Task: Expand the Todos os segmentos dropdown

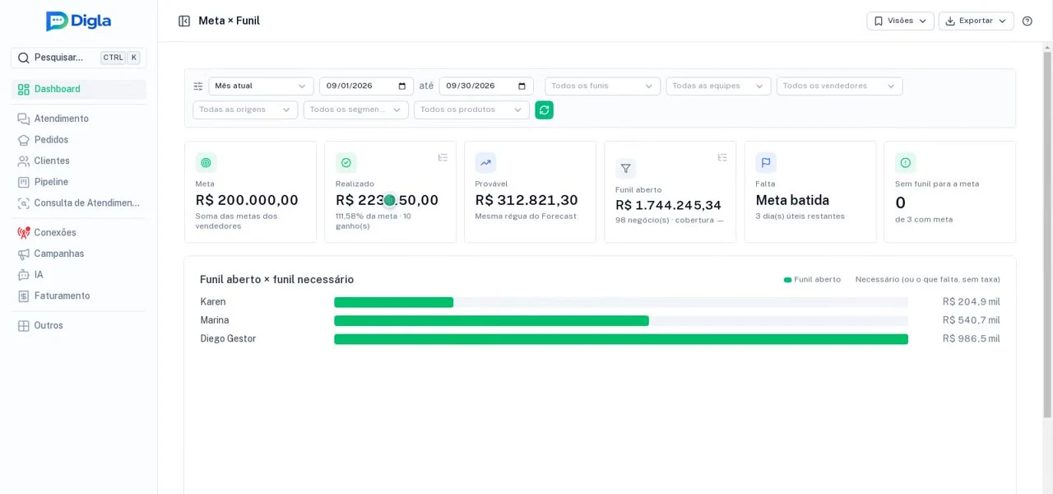Action: tap(356, 110)
